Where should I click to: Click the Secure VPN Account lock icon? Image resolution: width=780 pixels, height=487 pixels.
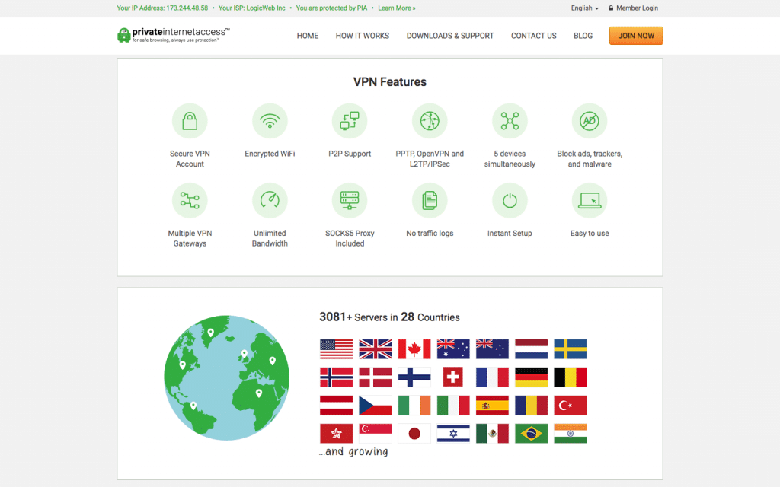(190, 121)
